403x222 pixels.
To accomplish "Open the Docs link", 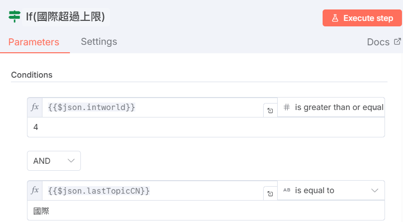I will 378,42.
